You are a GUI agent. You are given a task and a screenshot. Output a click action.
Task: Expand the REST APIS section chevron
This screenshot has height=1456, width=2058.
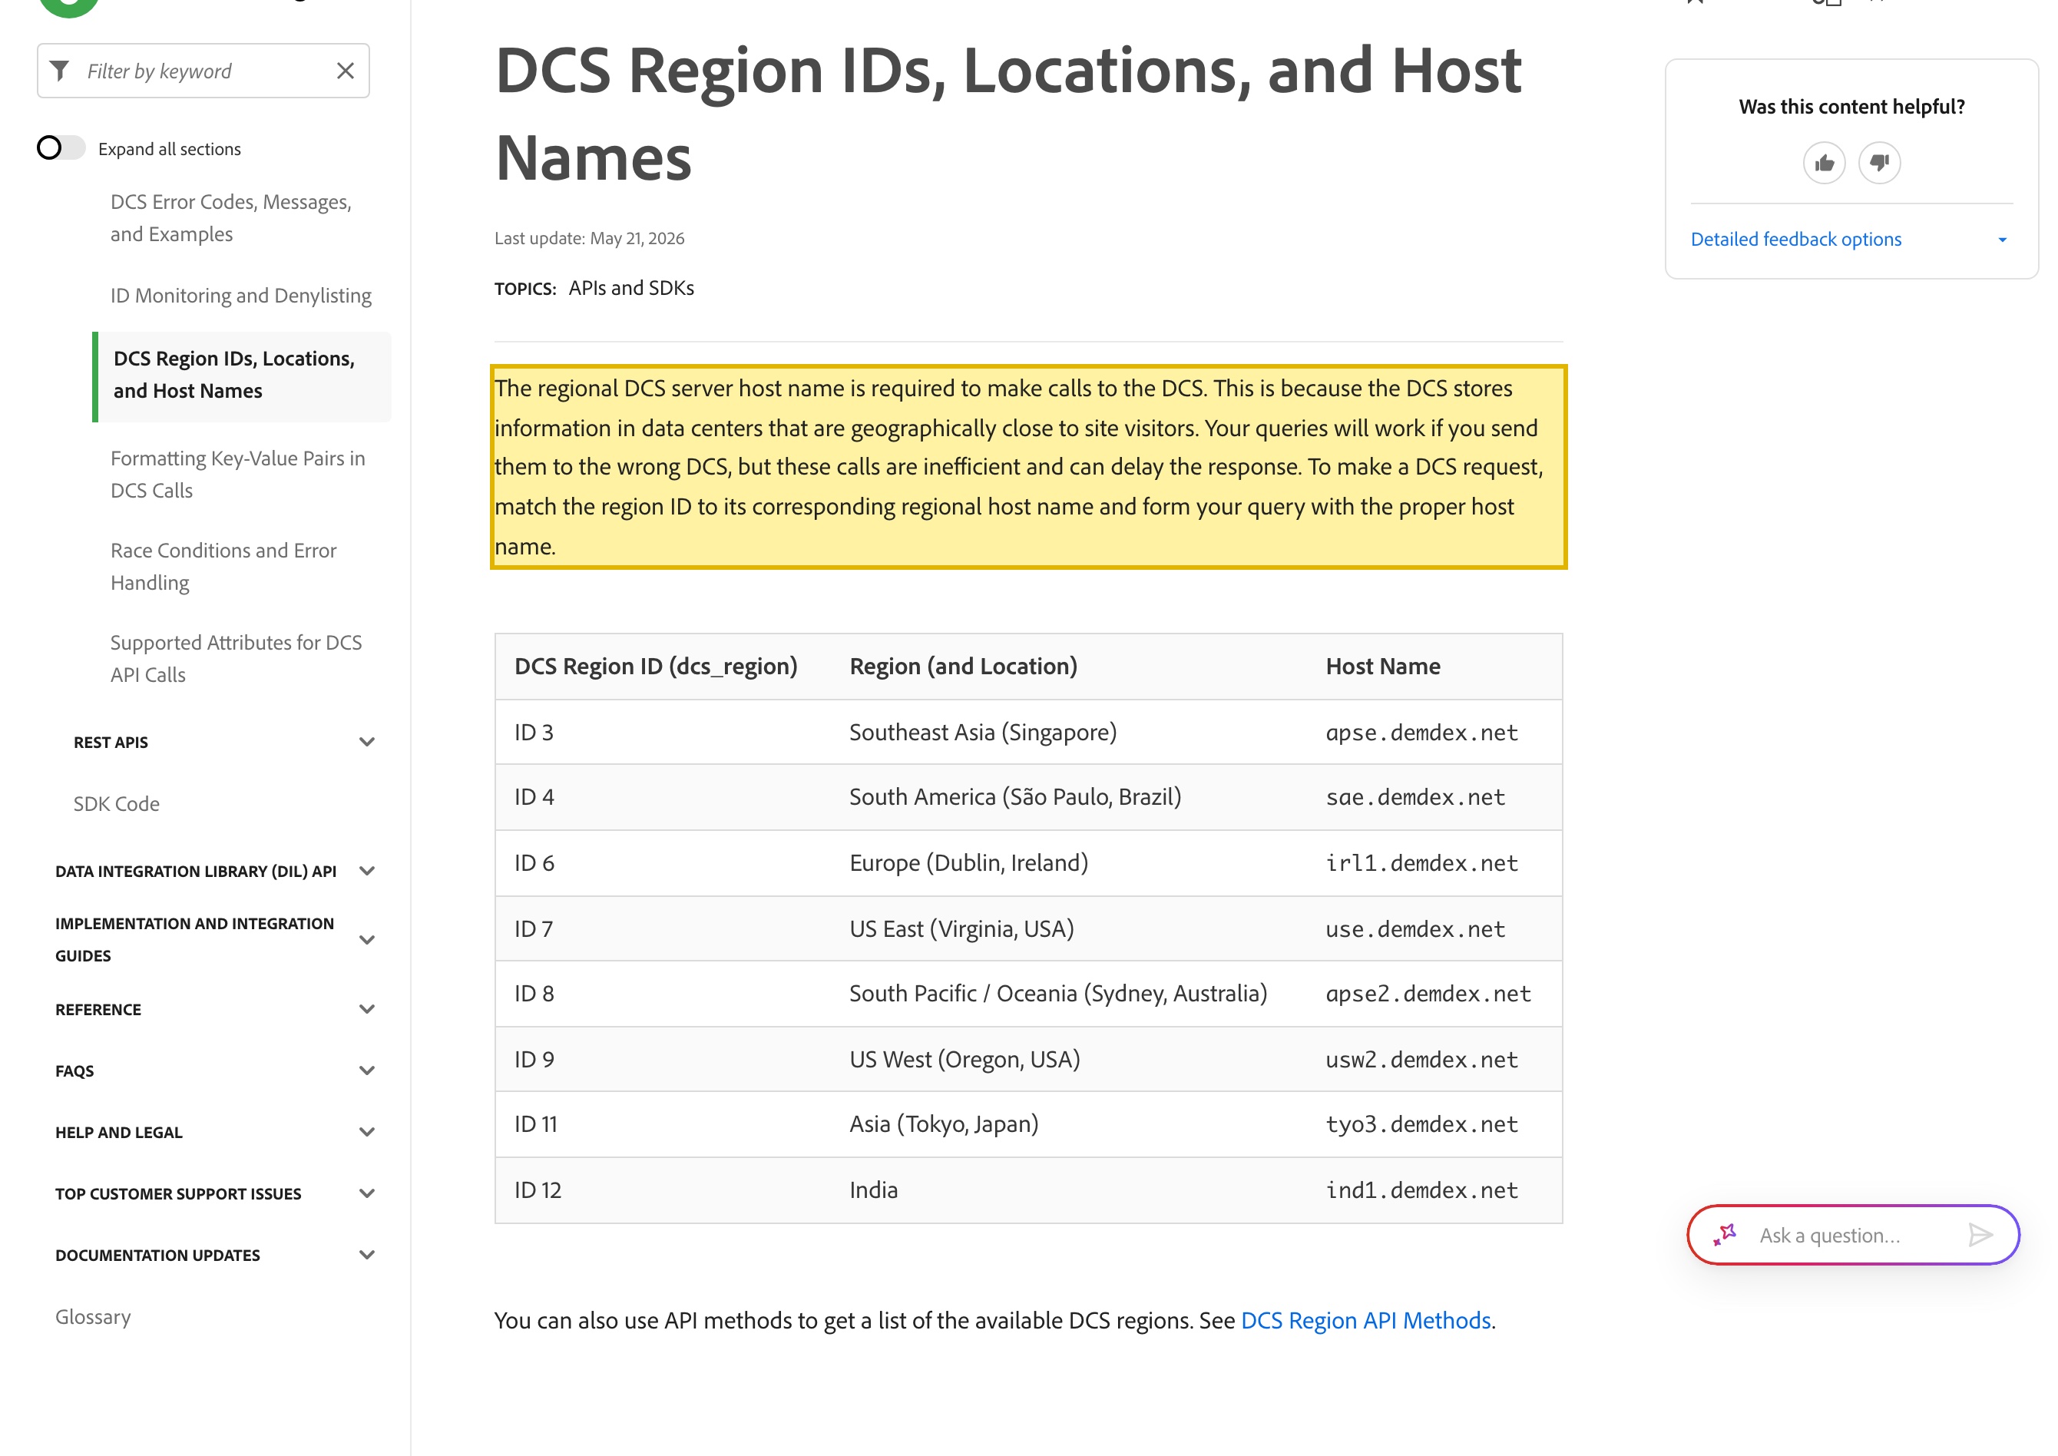click(x=366, y=742)
